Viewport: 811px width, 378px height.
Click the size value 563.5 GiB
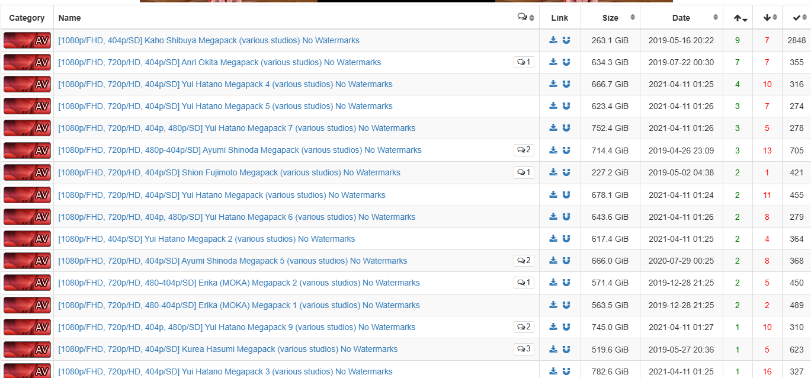[x=610, y=305]
